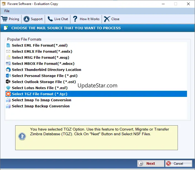Screen dimensions: 195x170
Task: Open the Pricing toolbar label
Action: point(14,19)
